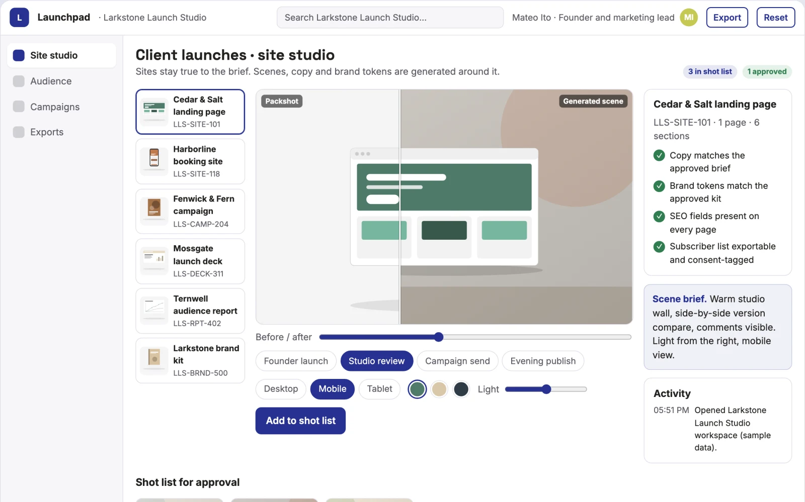Select the Ternwell audience report thumbnail
This screenshot has height=502, width=805.
click(154, 311)
